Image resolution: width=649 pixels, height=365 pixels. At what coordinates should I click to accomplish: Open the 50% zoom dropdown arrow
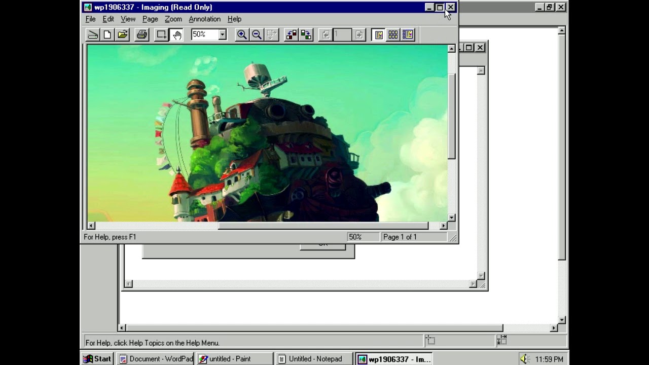222,34
